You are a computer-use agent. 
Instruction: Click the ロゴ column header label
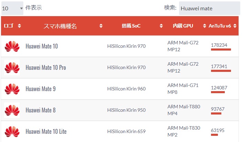[x=9, y=26]
